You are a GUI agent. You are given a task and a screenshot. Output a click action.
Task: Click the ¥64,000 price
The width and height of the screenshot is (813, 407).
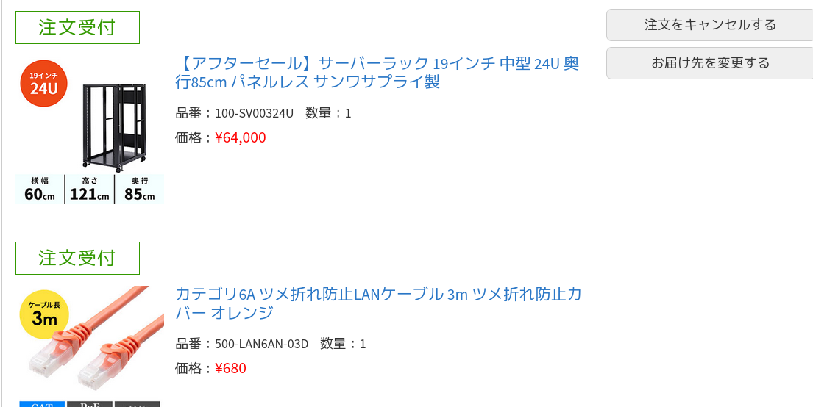(241, 137)
